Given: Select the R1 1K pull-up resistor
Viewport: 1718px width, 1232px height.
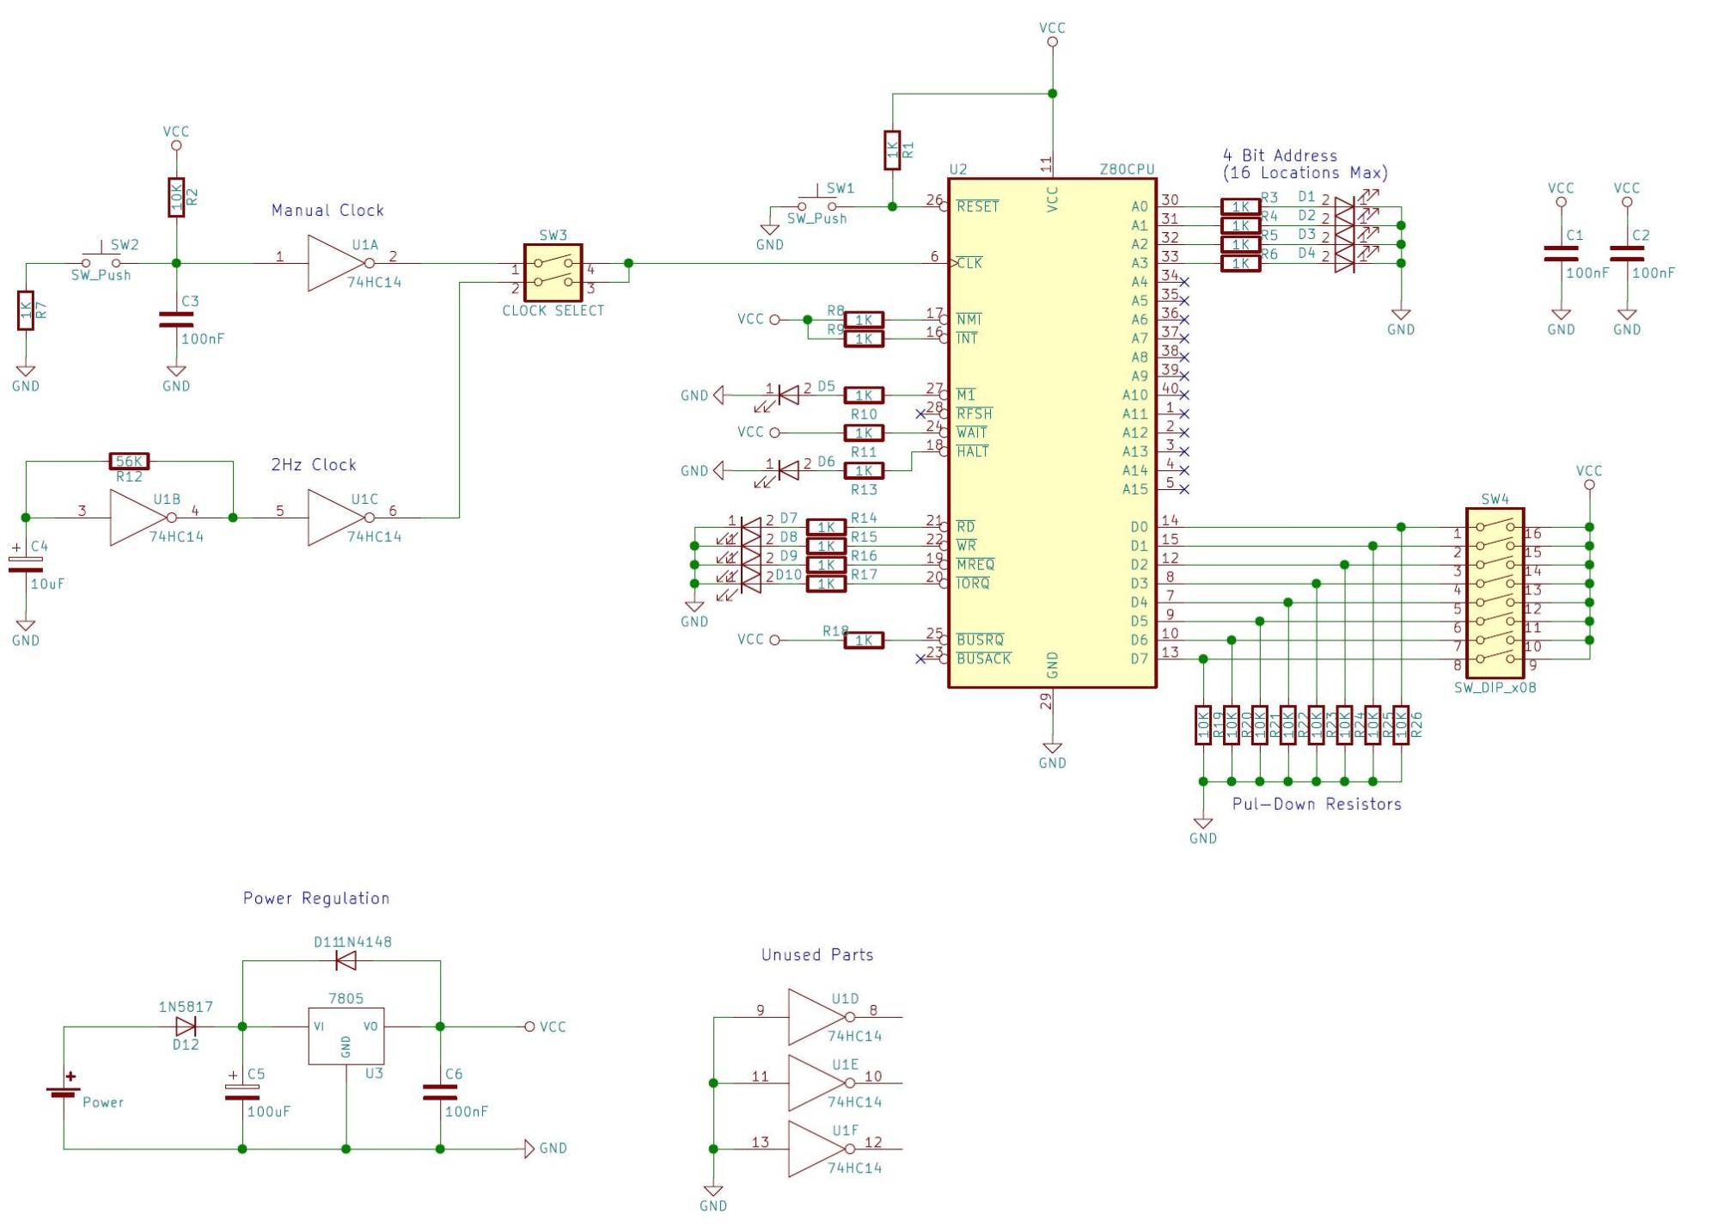Looking at the screenshot, I should point(892,150).
